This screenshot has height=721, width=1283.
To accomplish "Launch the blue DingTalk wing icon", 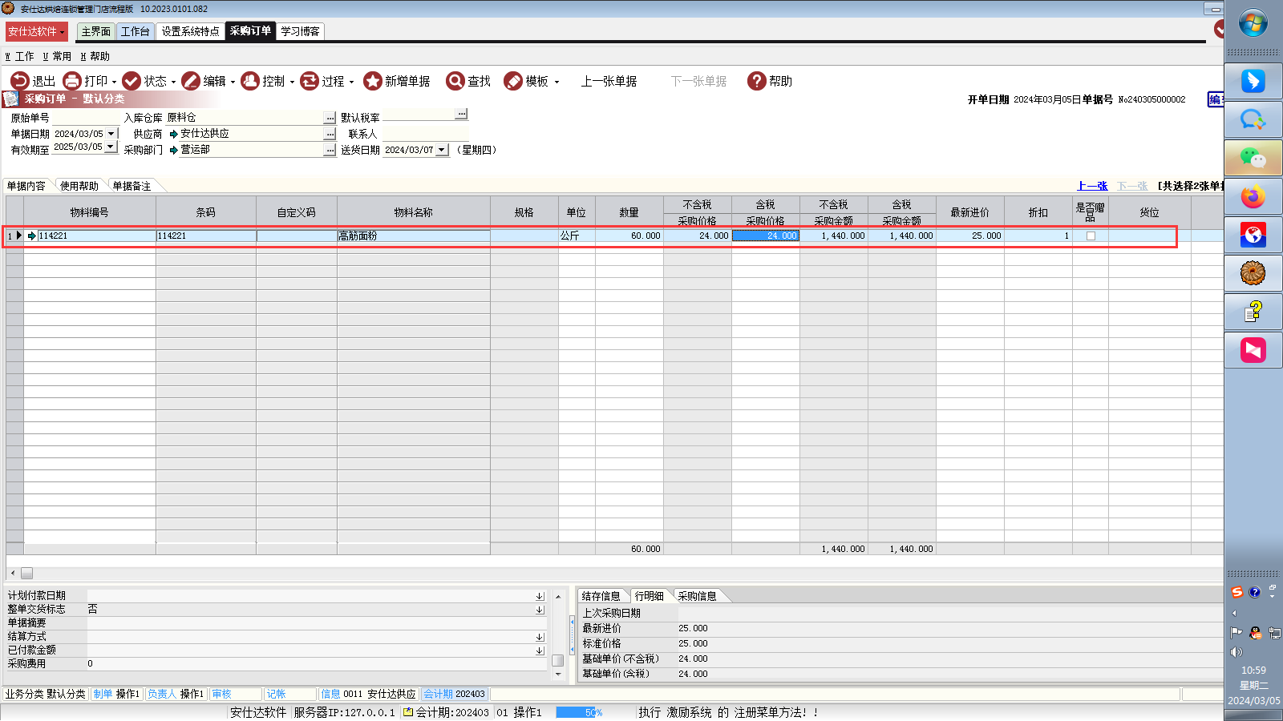I will pyautogui.click(x=1253, y=81).
